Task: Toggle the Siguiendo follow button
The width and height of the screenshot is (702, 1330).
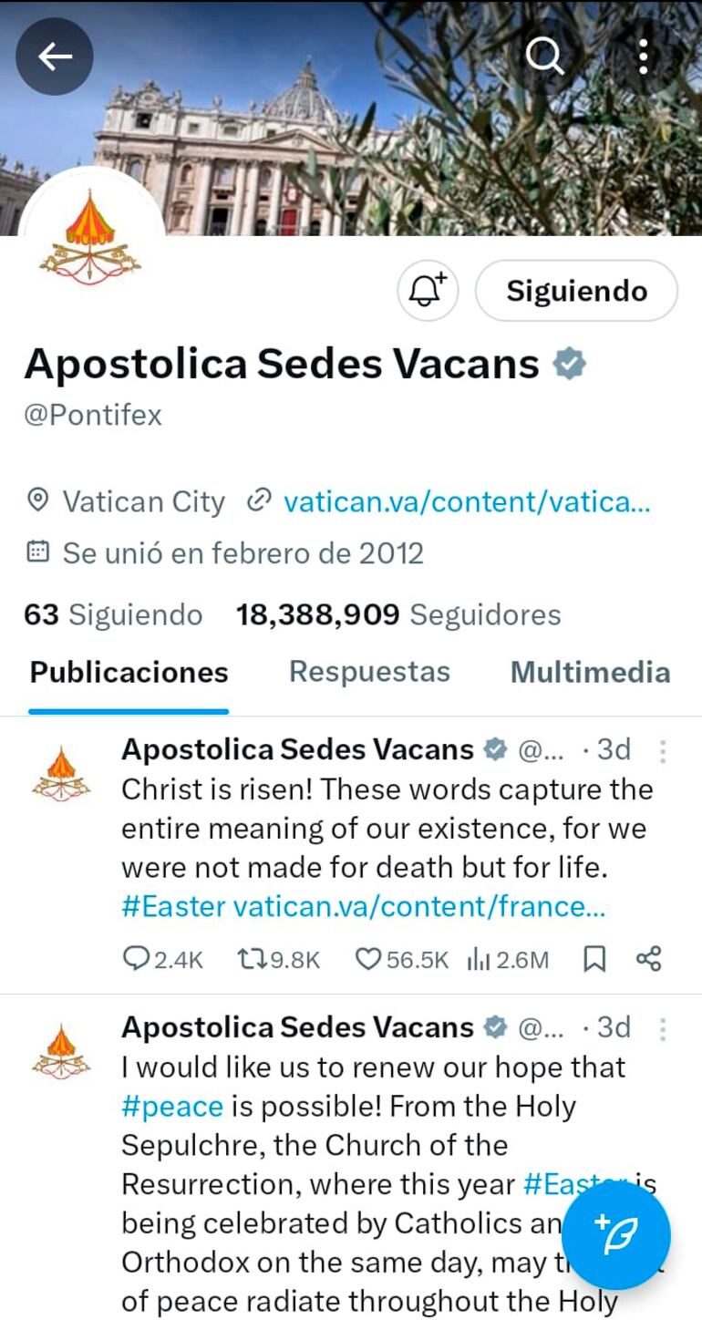Action: click(576, 291)
